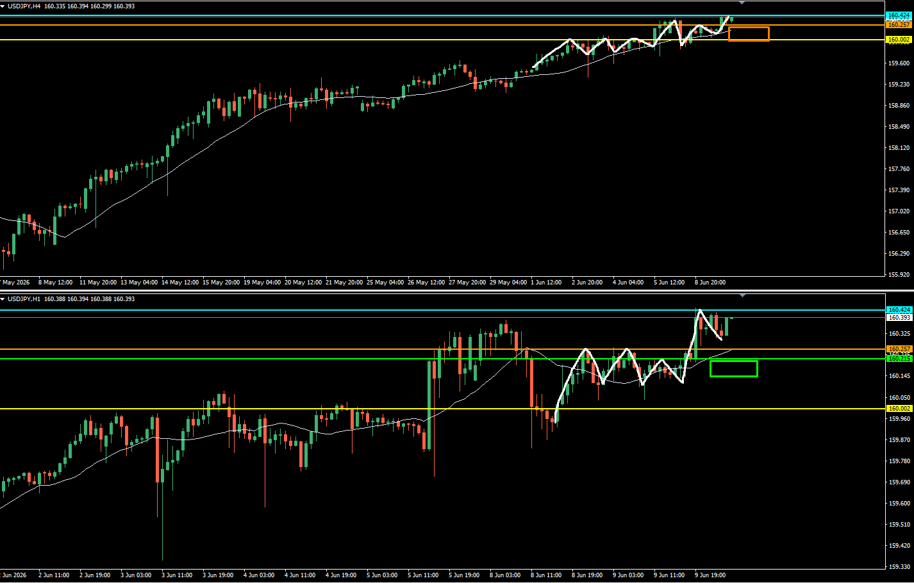Click the 159.330 value on the H1 price scale

click(899, 567)
